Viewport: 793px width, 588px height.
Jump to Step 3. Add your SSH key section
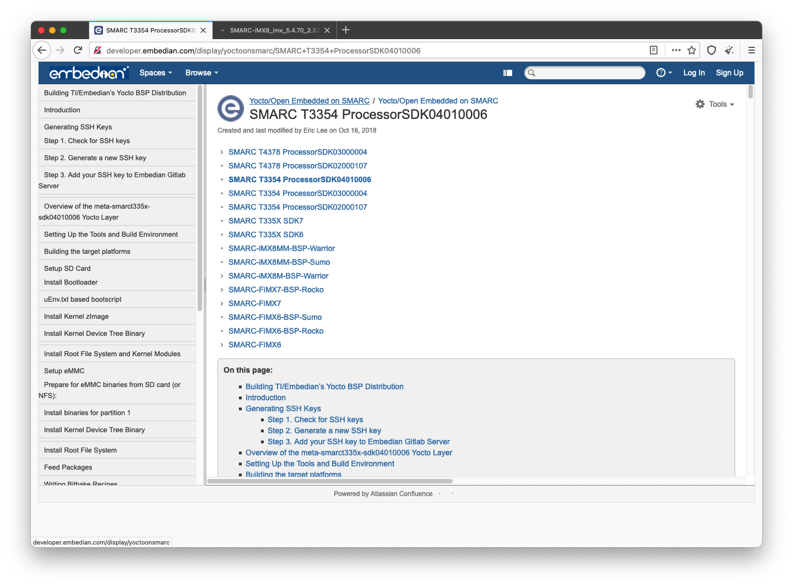pos(359,442)
